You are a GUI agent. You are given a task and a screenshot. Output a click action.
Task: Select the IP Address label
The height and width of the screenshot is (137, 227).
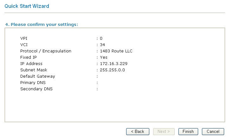(31, 64)
